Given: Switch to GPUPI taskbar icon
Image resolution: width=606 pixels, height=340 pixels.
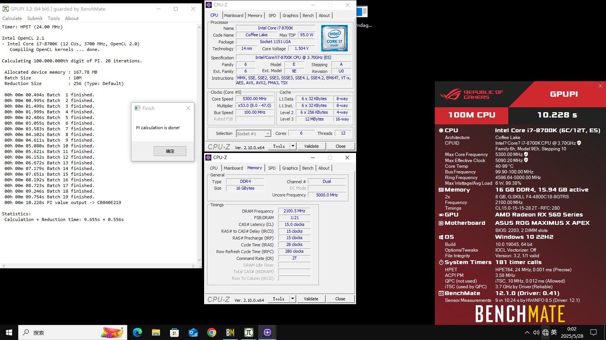Looking at the screenshot, I should click(x=249, y=332).
